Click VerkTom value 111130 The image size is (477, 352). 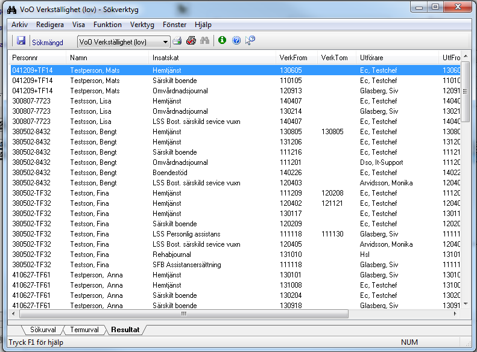pyautogui.click(x=332, y=234)
